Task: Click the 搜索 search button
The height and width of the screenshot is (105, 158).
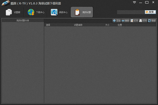Action: [x=150, y=12]
